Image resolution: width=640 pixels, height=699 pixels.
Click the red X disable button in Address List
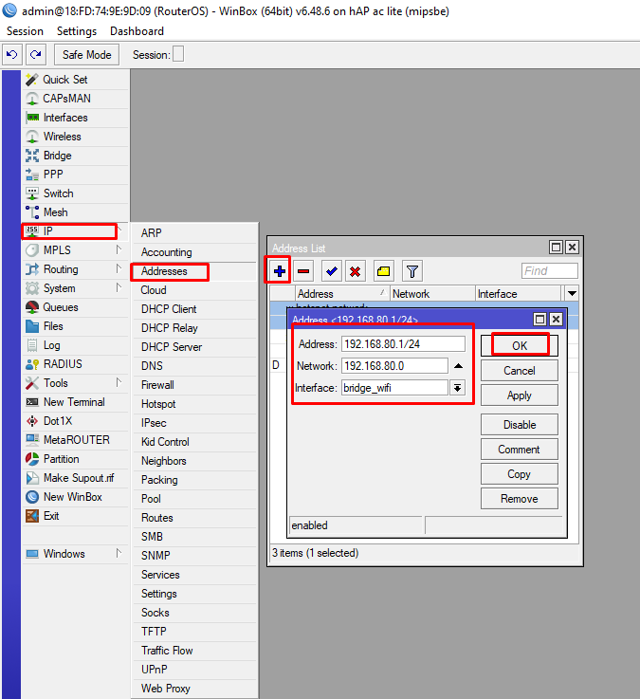[x=356, y=271]
